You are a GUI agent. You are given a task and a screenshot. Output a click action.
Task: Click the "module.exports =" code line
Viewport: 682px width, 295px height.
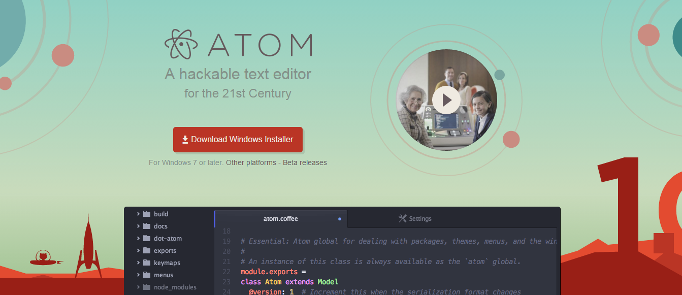click(273, 272)
